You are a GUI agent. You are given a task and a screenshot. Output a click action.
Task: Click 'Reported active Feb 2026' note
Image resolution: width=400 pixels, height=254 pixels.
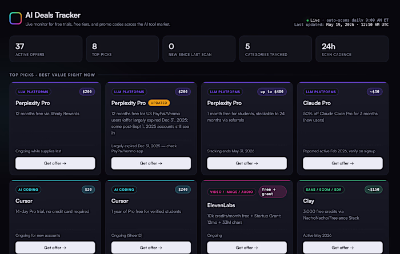tap(339, 151)
